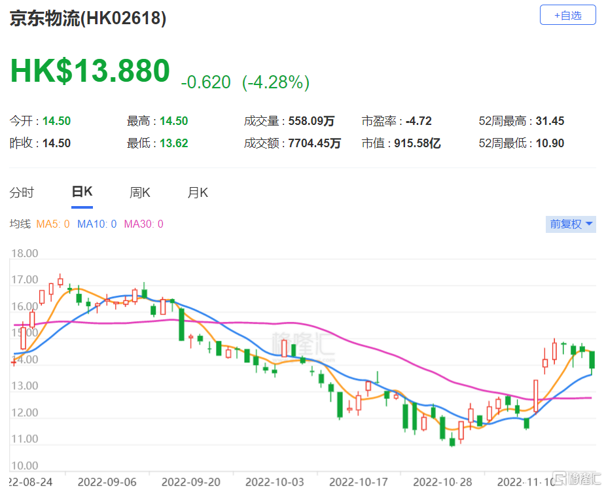
Task: Click the 12.00 price axis label
Action: pos(25,413)
